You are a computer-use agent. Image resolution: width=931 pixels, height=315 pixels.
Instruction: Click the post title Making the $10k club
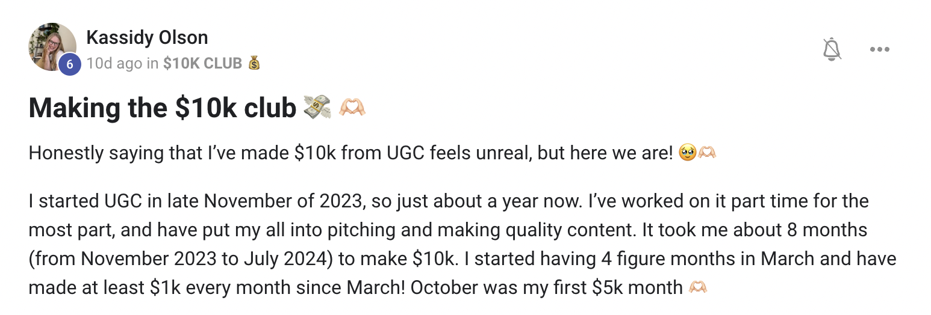pyautogui.click(x=163, y=108)
